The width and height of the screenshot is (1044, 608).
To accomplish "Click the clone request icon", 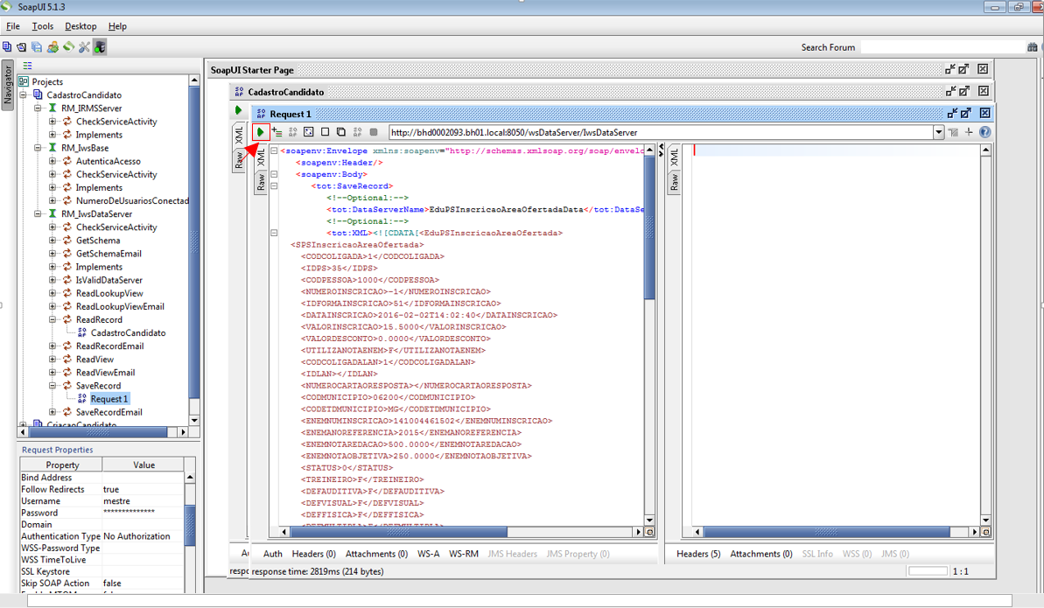I will click(341, 132).
